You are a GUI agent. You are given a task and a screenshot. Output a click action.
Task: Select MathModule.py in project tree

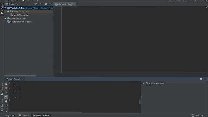coord(20,15)
